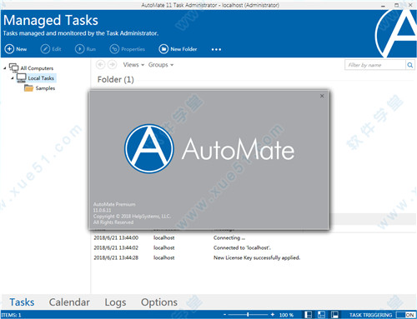Viewport: 417px width, 319px height.
Task: Switch to the Tasks tab
Action: (22, 302)
